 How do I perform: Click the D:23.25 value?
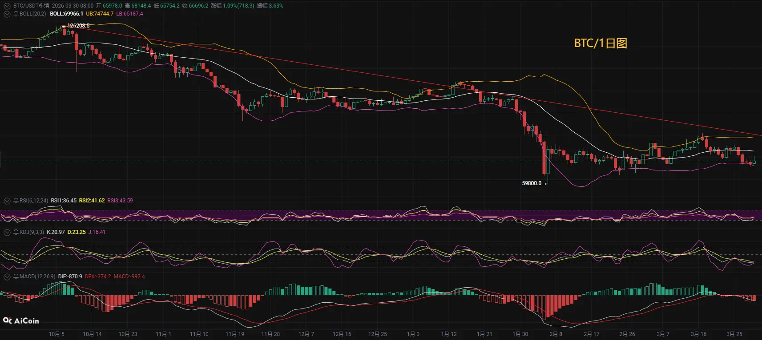pos(77,232)
